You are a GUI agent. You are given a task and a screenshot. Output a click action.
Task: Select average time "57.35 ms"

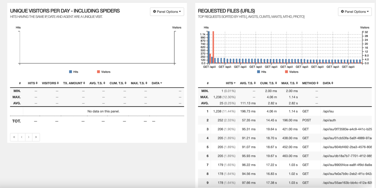click(248, 120)
